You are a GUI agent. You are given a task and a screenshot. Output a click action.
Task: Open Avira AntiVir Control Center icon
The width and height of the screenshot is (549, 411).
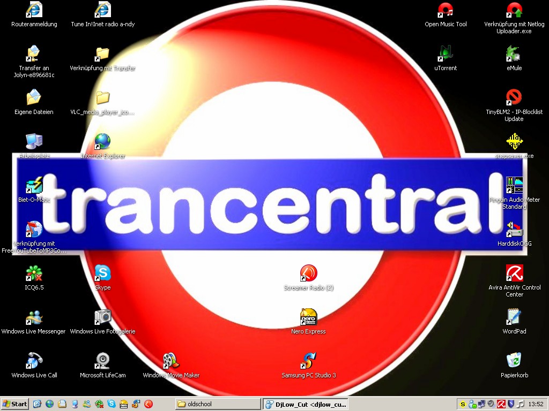[514, 273]
